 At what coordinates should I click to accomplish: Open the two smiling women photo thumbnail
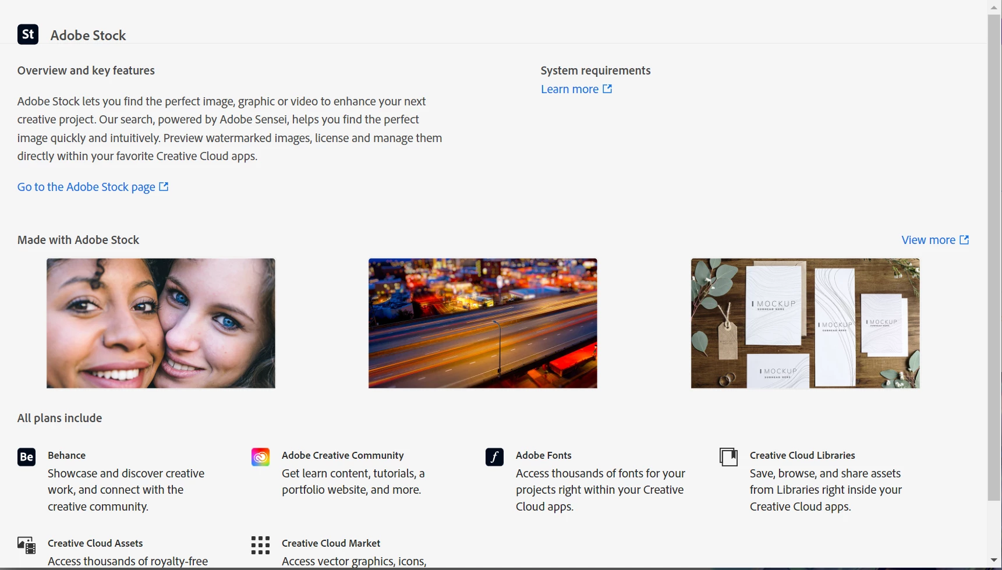coord(161,323)
